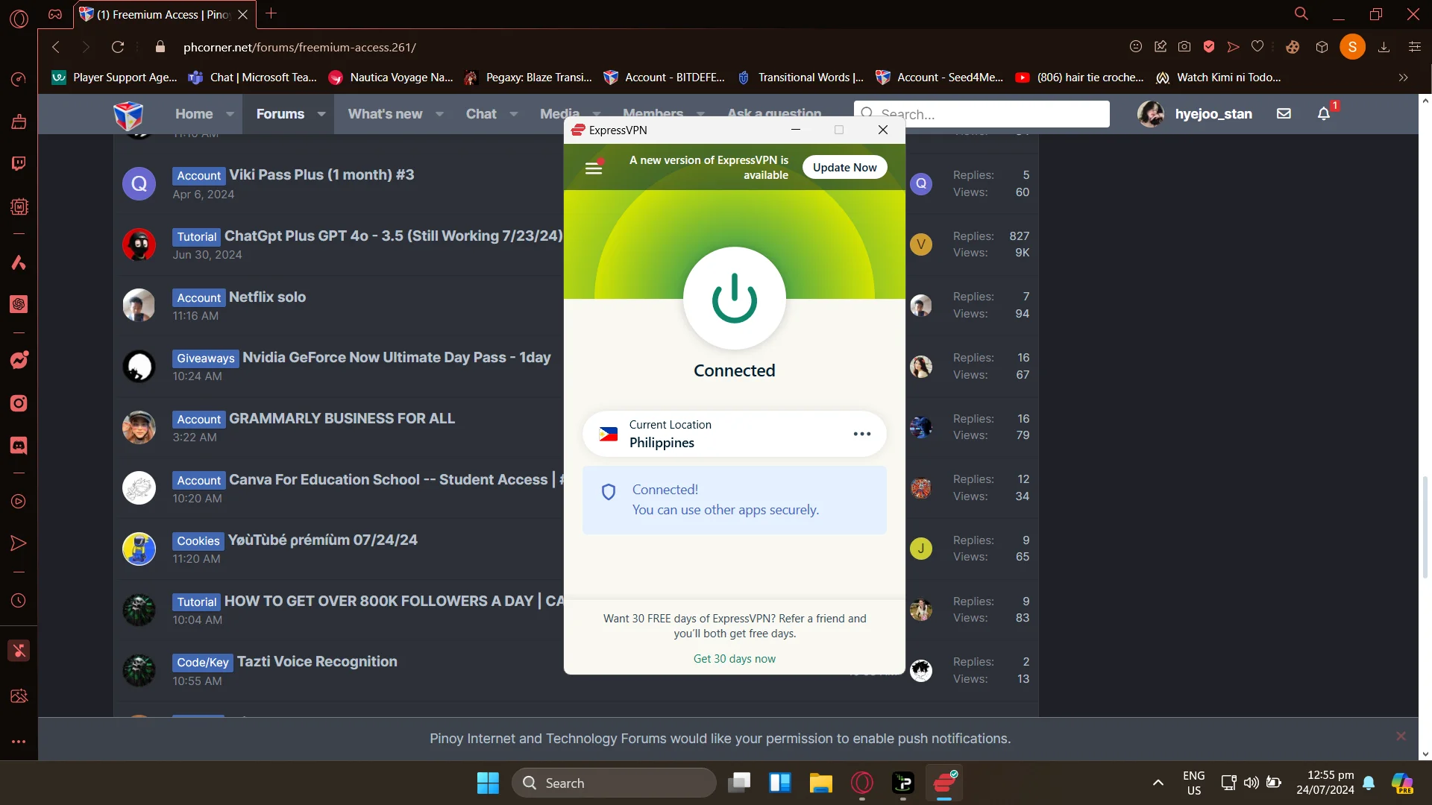This screenshot has width=1432, height=805.
Task: Dismiss push notification banner X
Action: pos(1401,736)
